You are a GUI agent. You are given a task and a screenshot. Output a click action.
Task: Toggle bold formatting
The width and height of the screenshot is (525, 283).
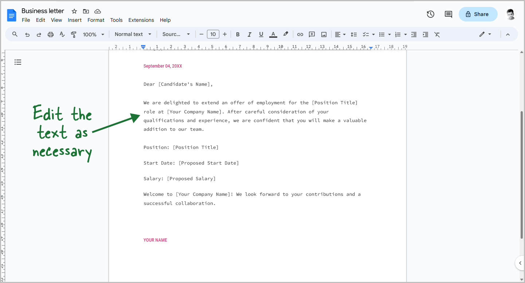click(238, 34)
